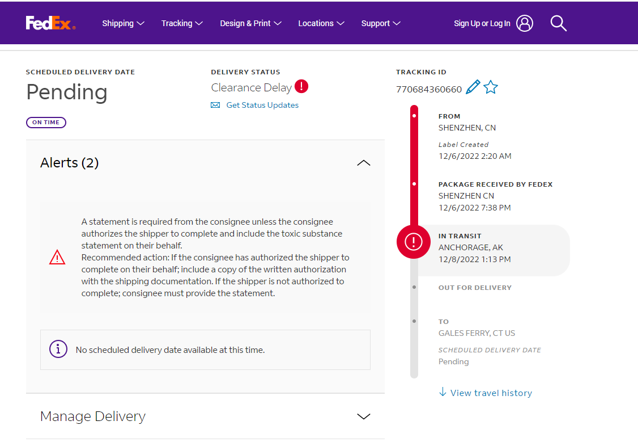Open the Tracking menu
Viewport: 638px width, 442px height.
[x=182, y=23]
